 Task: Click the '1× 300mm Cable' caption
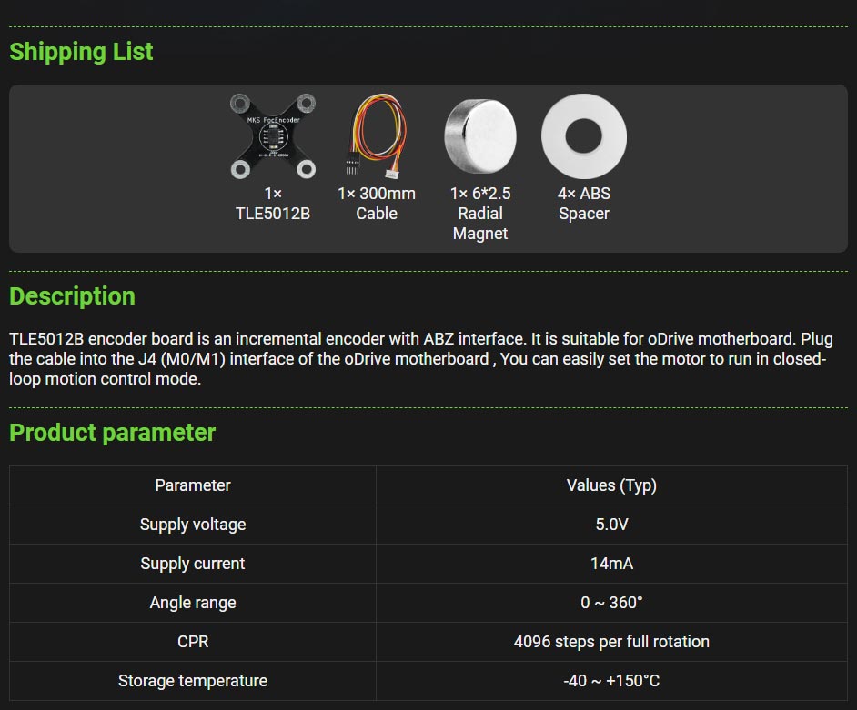click(377, 203)
